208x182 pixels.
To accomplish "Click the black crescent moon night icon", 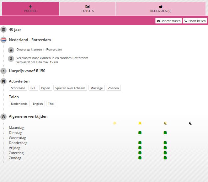I will [190, 123].
